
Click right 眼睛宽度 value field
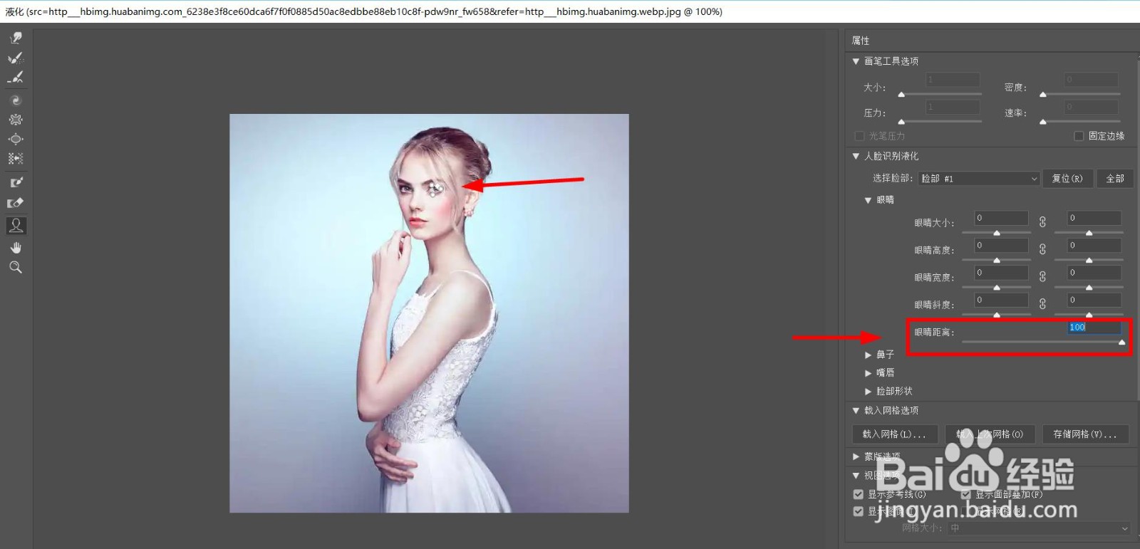tap(1094, 272)
